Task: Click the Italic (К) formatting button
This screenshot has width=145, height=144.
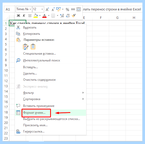Action: click(24, 15)
